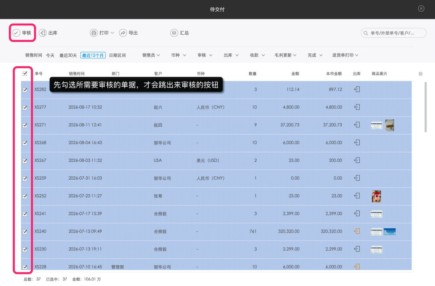
Task: Expand the 送货单打印 filter dropdown
Action: pyautogui.click(x=345, y=55)
